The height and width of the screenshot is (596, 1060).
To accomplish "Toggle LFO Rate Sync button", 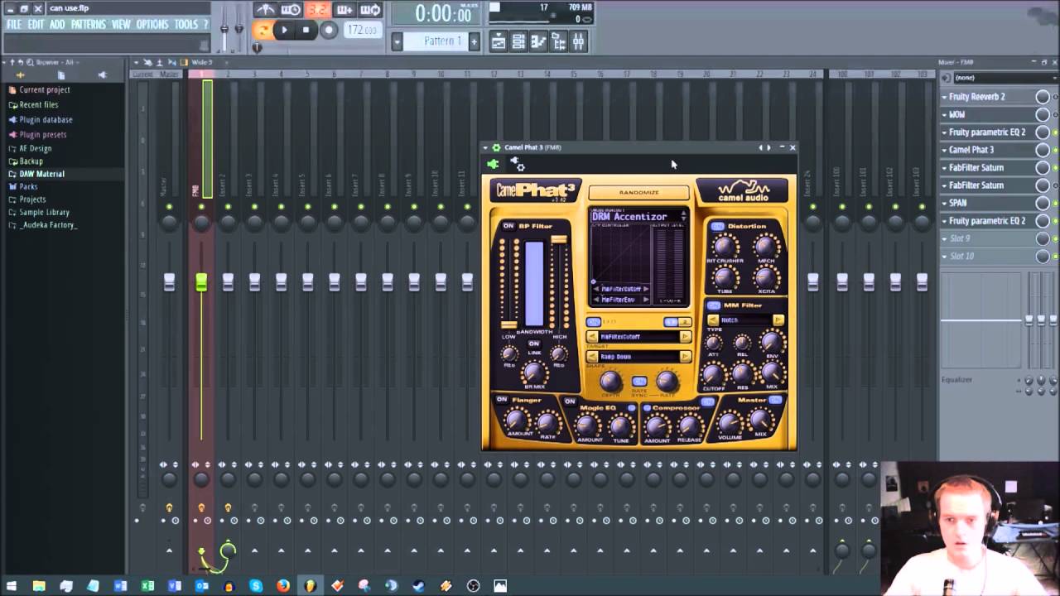I will click(x=638, y=382).
